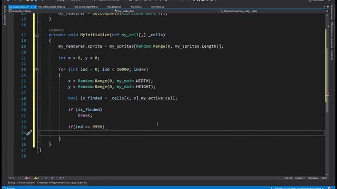Click is_finded variable on line 28

click(x=91, y=98)
